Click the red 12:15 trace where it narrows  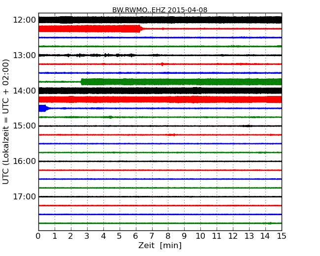pyautogui.click(x=141, y=29)
